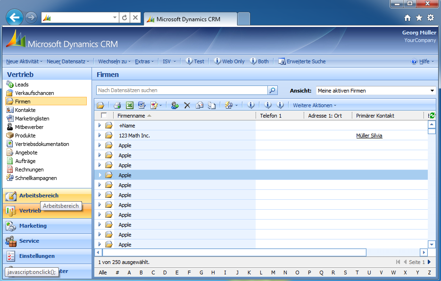Screen dimensions: 441x281
Task: Switch to the Microsoft Dynamics CRM tab
Action: point(191,19)
